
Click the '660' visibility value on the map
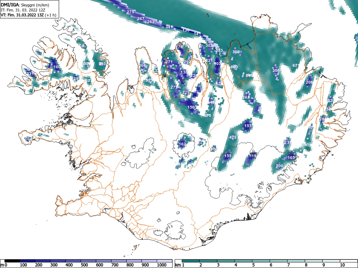[x=234, y=67]
